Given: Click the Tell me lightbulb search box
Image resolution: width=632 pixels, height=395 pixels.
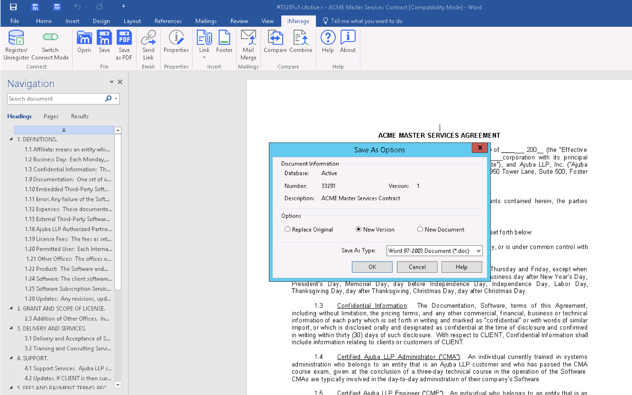Looking at the screenshot, I should [363, 21].
